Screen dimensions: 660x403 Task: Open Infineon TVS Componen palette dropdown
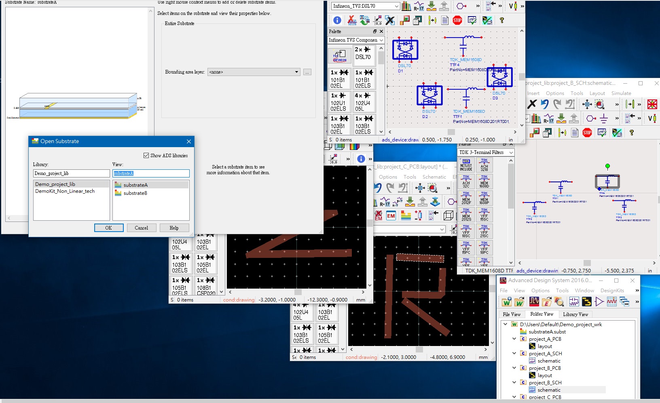381,40
